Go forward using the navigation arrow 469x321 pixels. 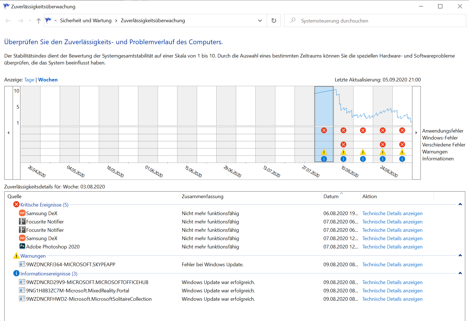click(21, 21)
